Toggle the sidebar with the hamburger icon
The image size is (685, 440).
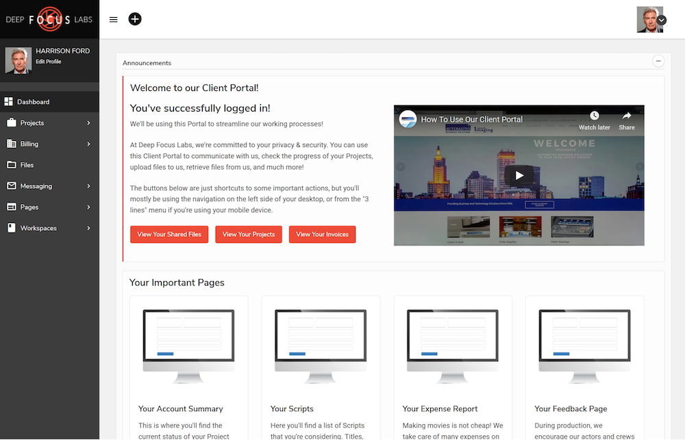(113, 19)
